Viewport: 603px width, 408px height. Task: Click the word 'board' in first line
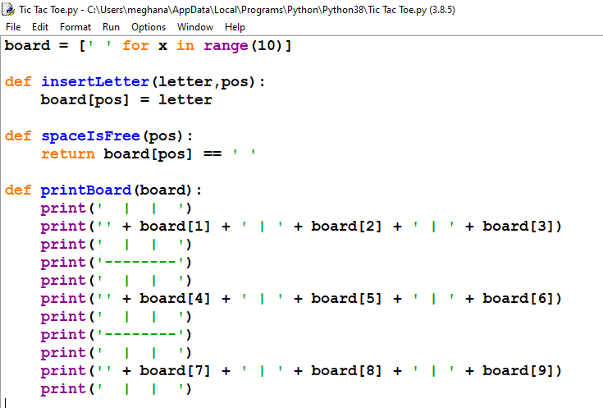[x=27, y=45]
